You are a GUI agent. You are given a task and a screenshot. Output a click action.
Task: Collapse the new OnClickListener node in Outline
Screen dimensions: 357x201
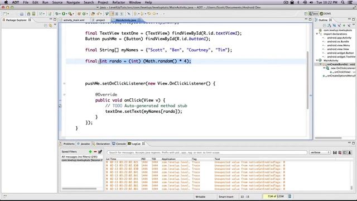(x=324, y=68)
